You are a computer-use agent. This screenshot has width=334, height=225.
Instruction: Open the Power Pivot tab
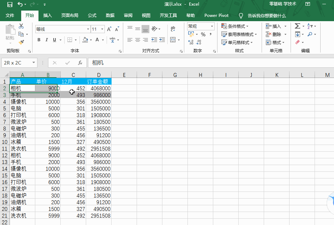[x=216, y=15]
